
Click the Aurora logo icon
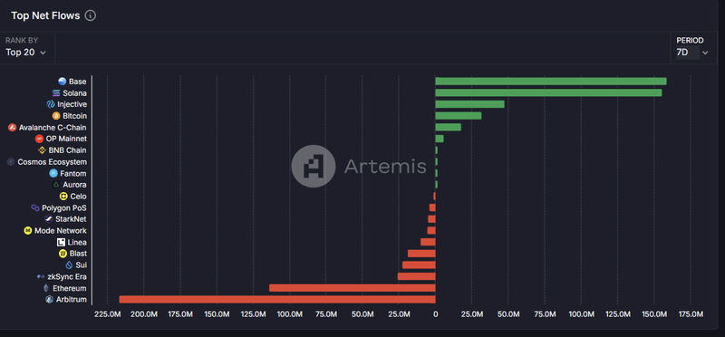pos(56,185)
